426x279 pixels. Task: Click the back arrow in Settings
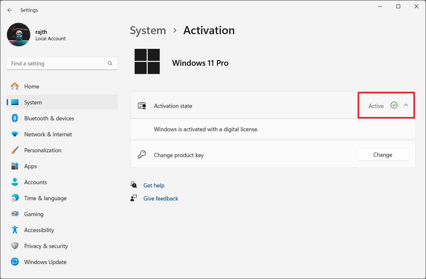coord(10,10)
